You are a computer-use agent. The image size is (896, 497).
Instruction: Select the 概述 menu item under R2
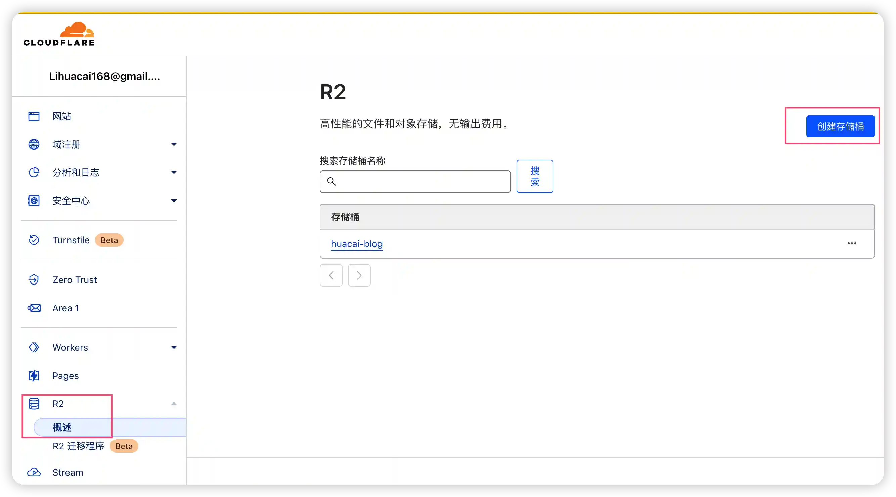[61, 428]
